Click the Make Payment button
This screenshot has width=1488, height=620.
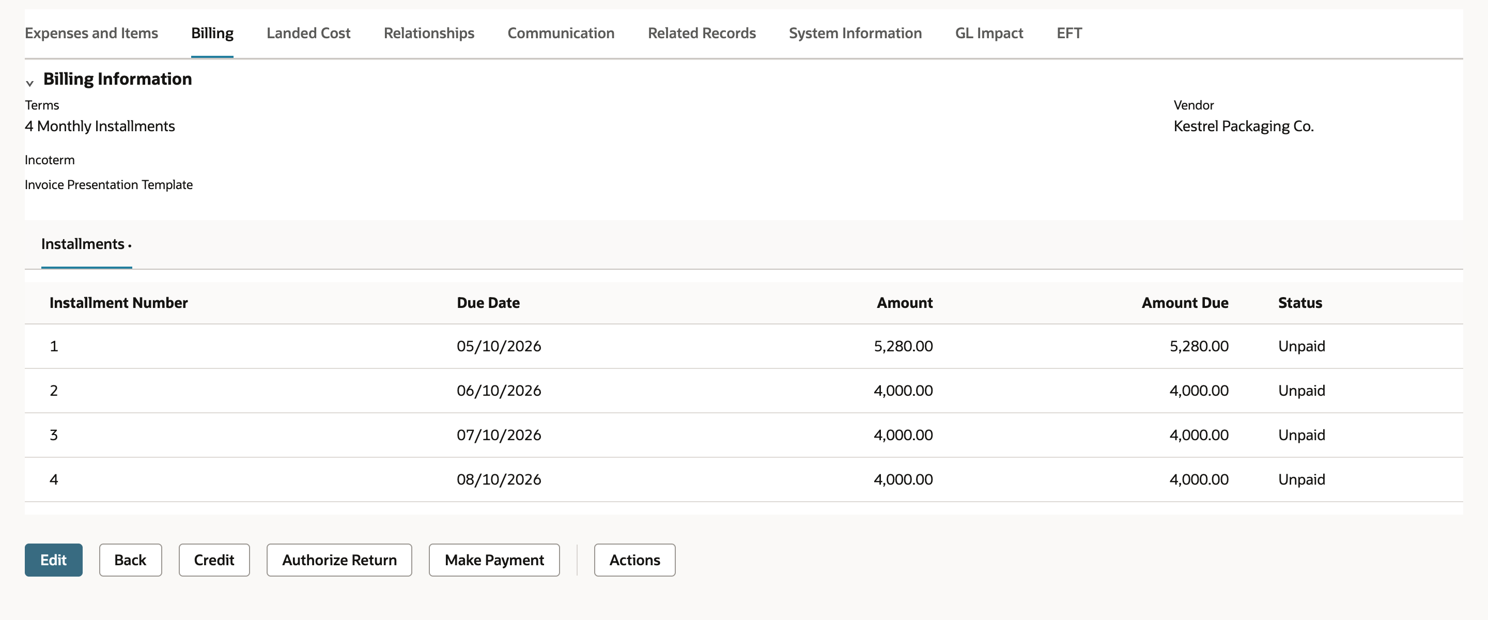pyautogui.click(x=494, y=560)
